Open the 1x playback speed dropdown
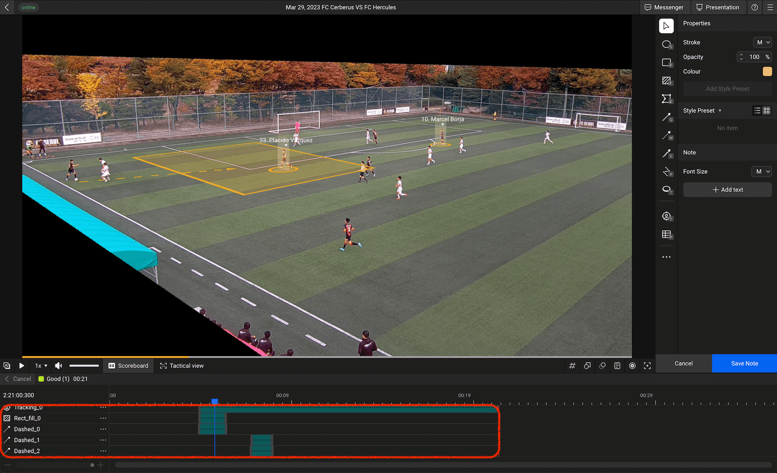 41,366
